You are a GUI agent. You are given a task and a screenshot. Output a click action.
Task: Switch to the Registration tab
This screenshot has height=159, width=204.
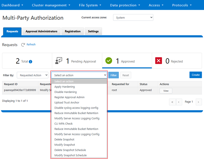(73, 31)
